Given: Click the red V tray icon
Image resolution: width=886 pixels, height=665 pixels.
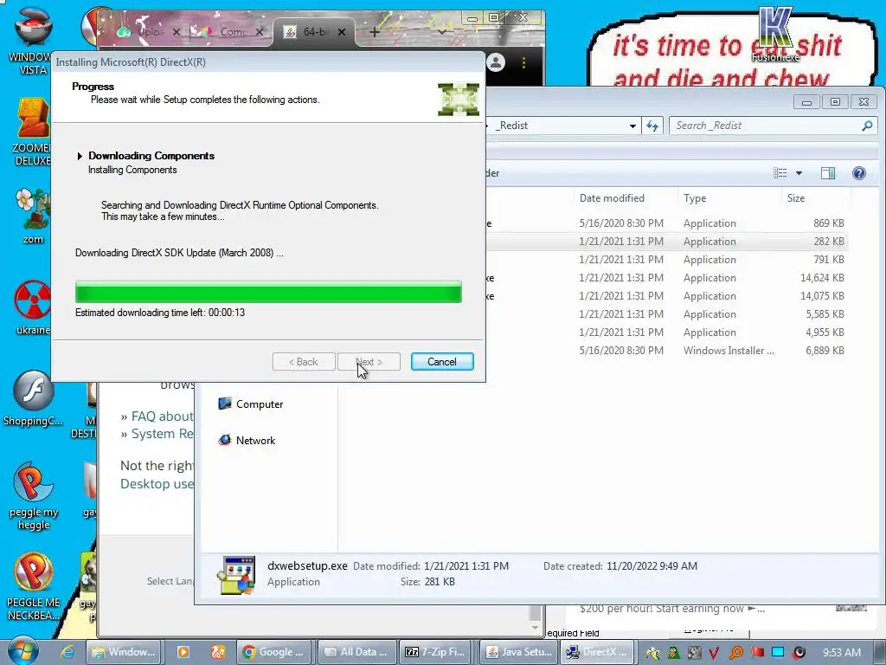Looking at the screenshot, I should click(x=714, y=653).
